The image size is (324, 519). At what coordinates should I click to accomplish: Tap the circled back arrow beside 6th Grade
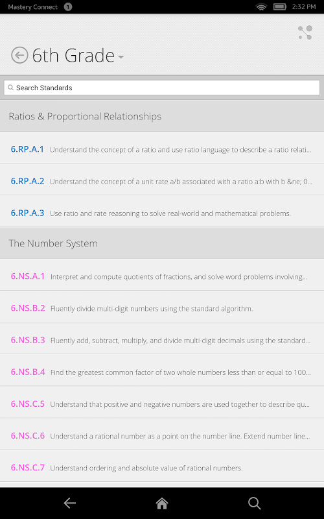(19, 55)
